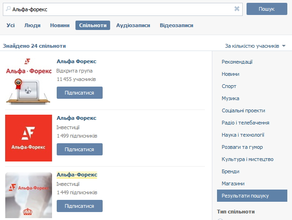Screen dimensions: 292x220
Task: Click the sort dropdown arrow icon
Action: (284, 46)
